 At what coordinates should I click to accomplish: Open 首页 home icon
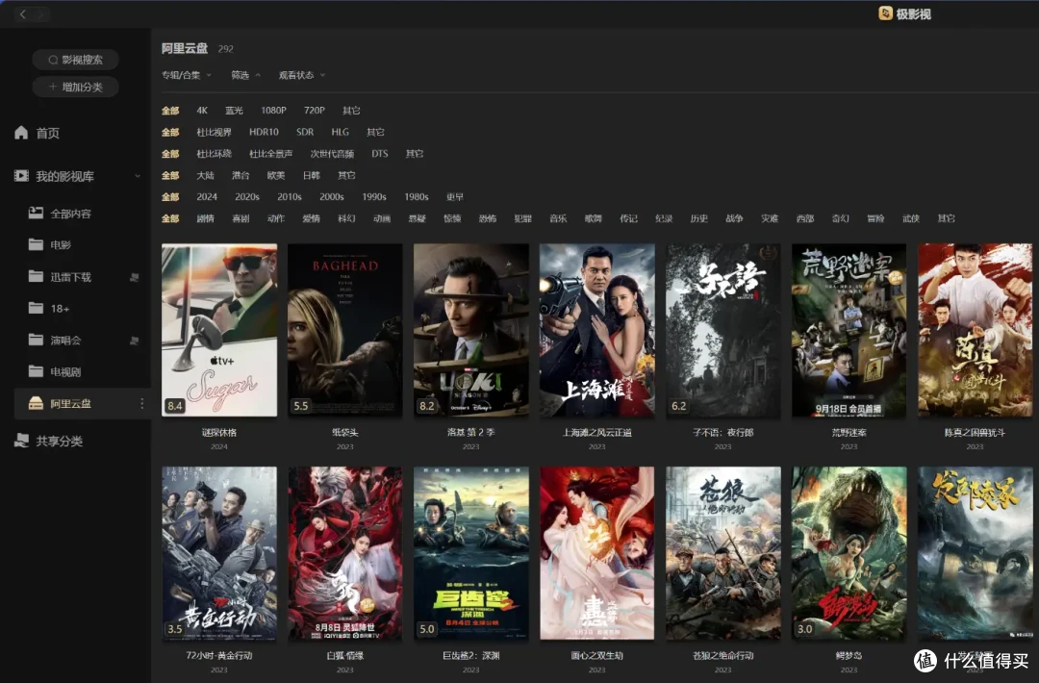[x=21, y=133]
